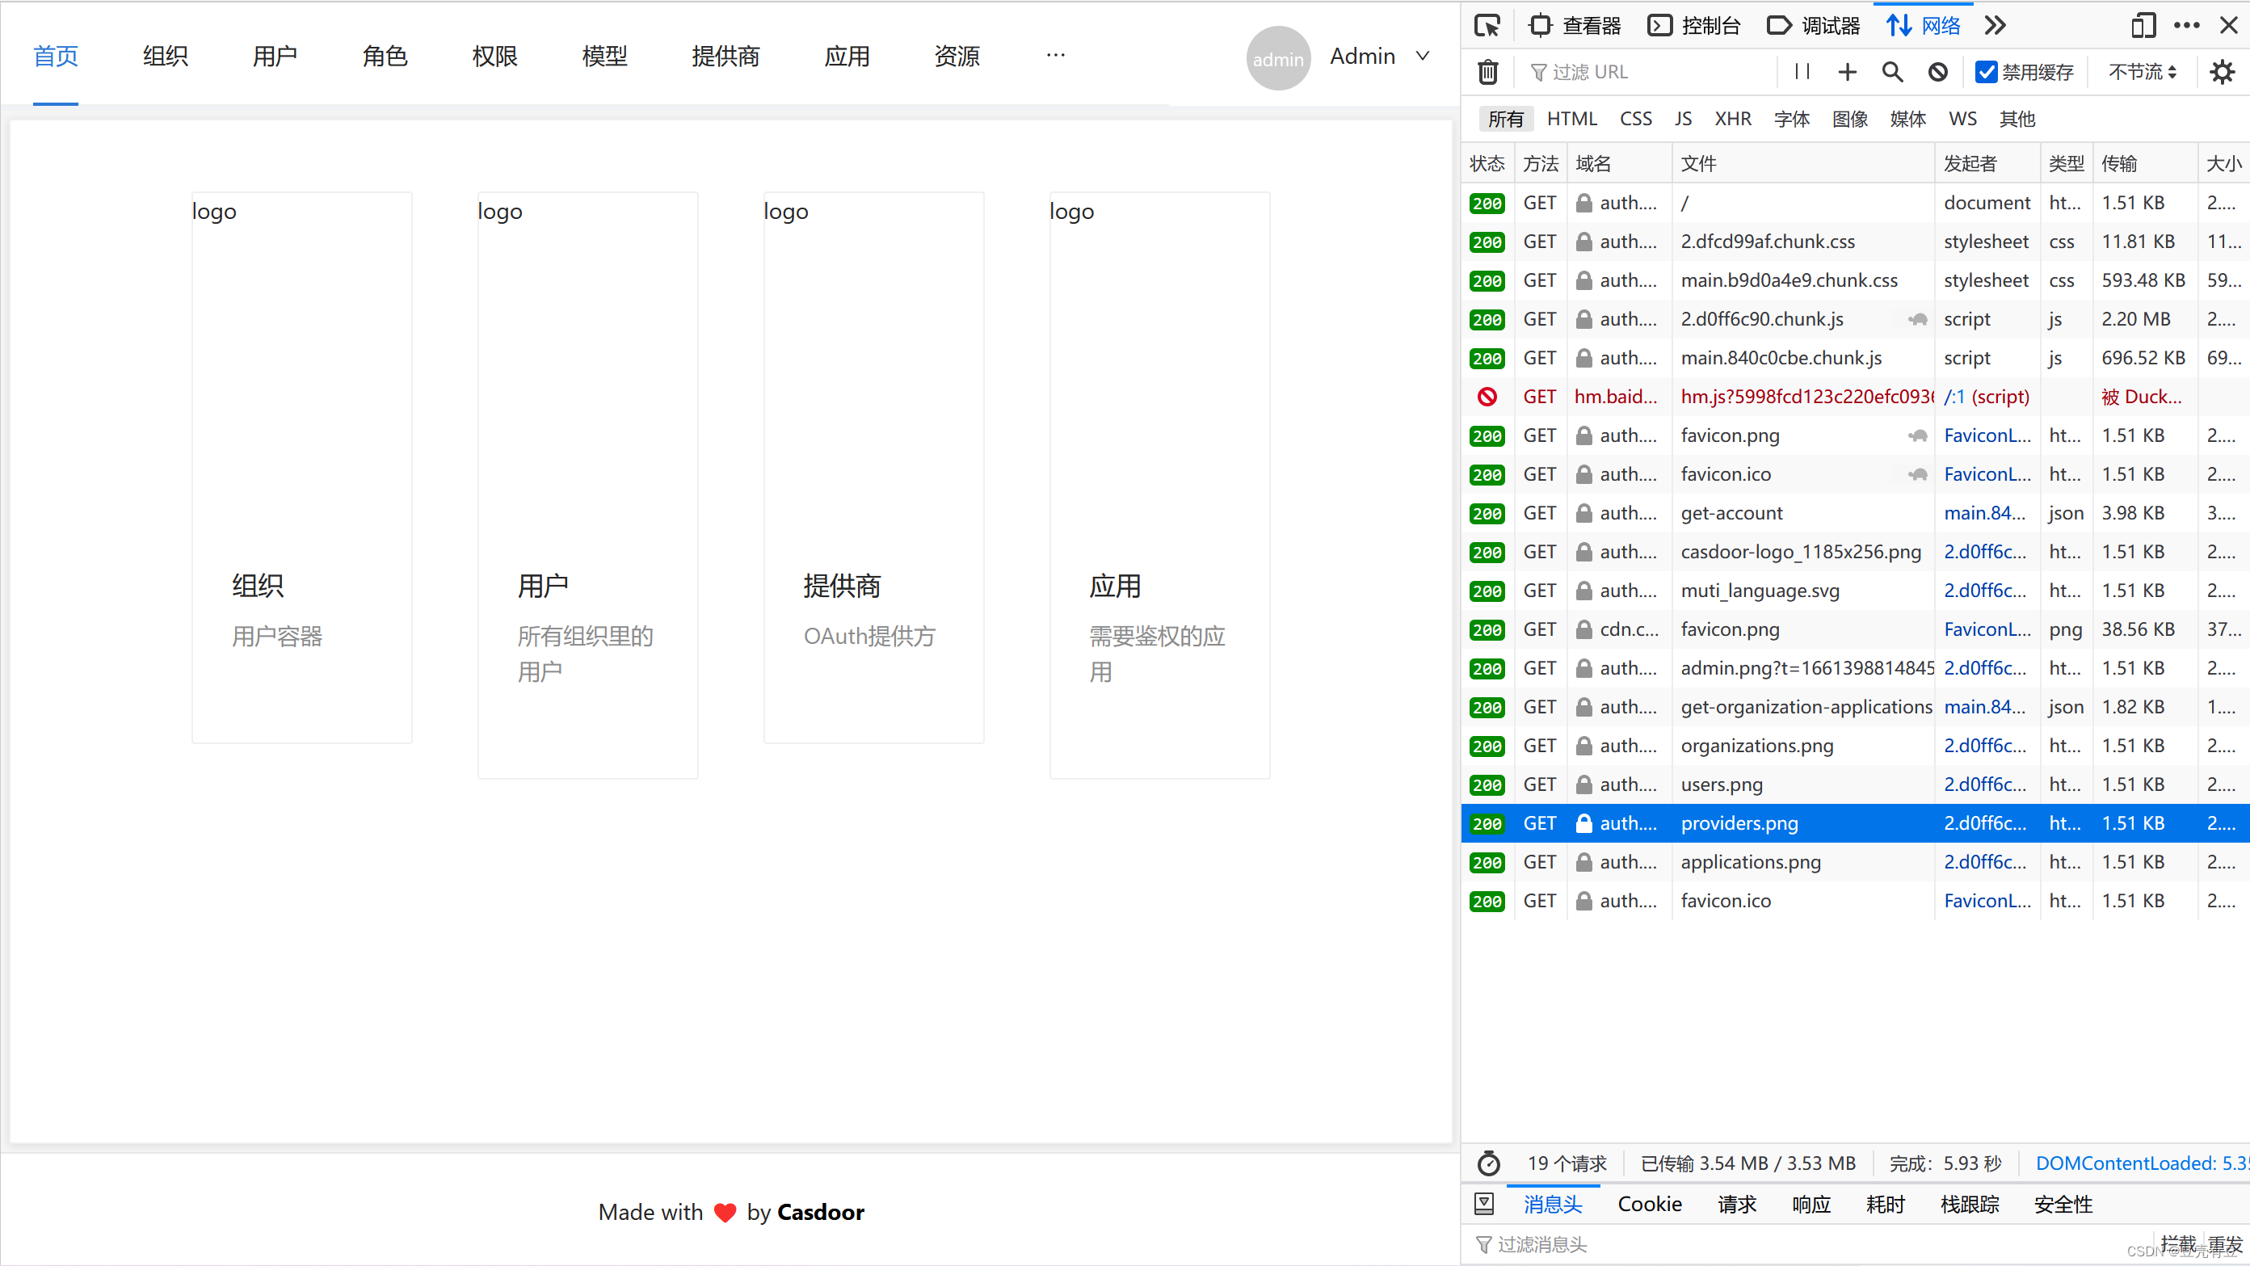Image resolution: width=2250 pixels, height=1266 pixels.
Task: Click the element picker icon in DevTools
Action: click(x=1487, y=25)
